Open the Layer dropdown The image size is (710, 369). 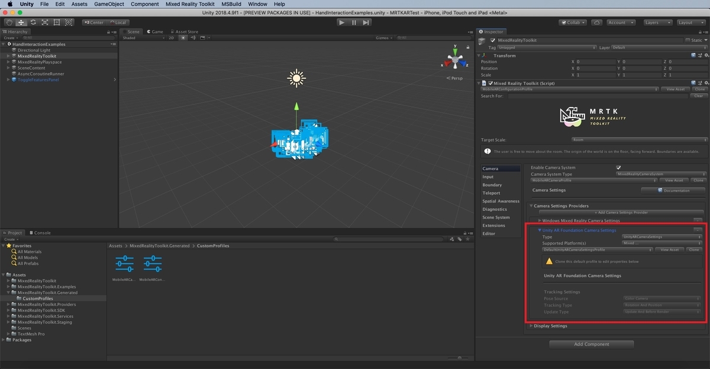coord(659,47)
